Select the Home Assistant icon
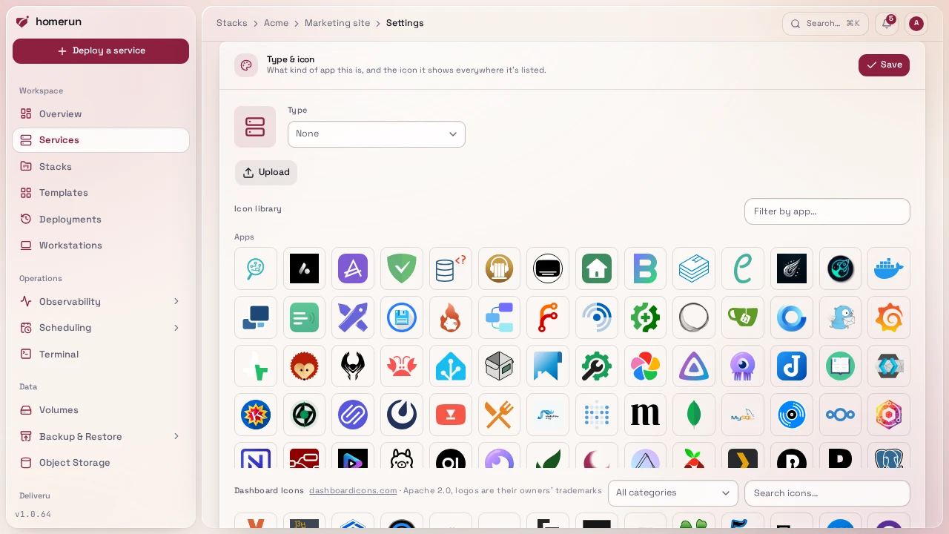 (x=451, y=366)
